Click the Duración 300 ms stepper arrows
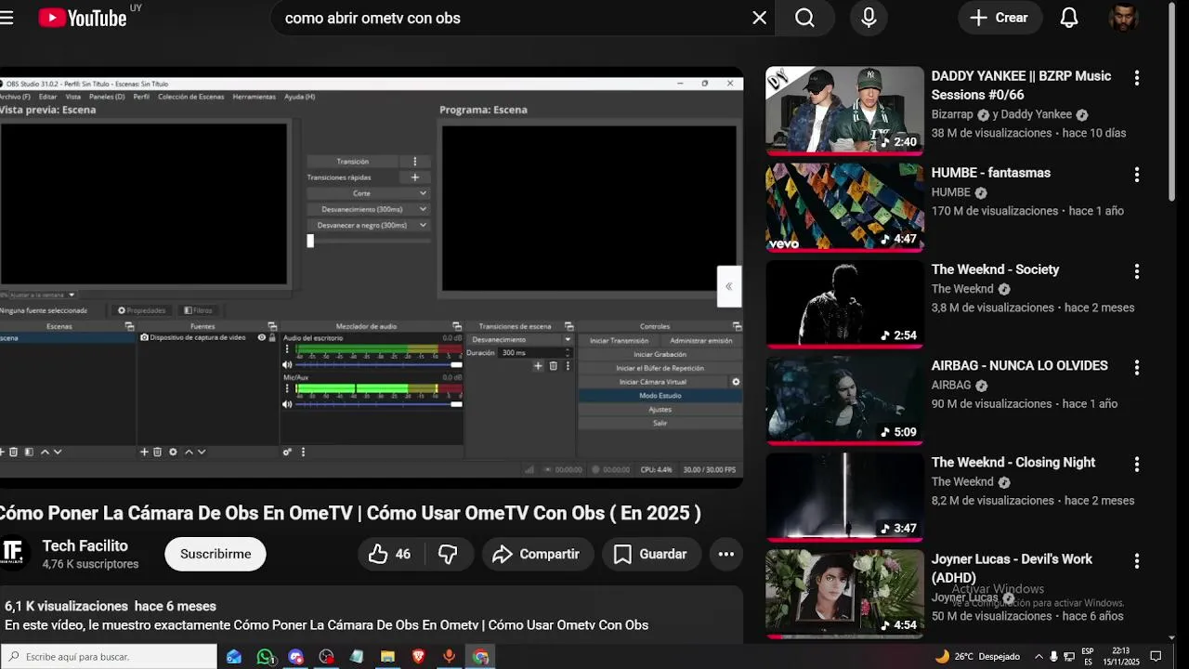Screen dimensions: 1189x669 pyautogui.click(x=567, y=353)
